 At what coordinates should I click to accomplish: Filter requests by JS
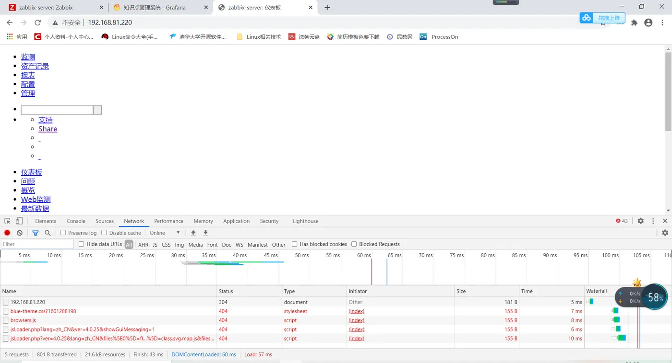point(155,245)
